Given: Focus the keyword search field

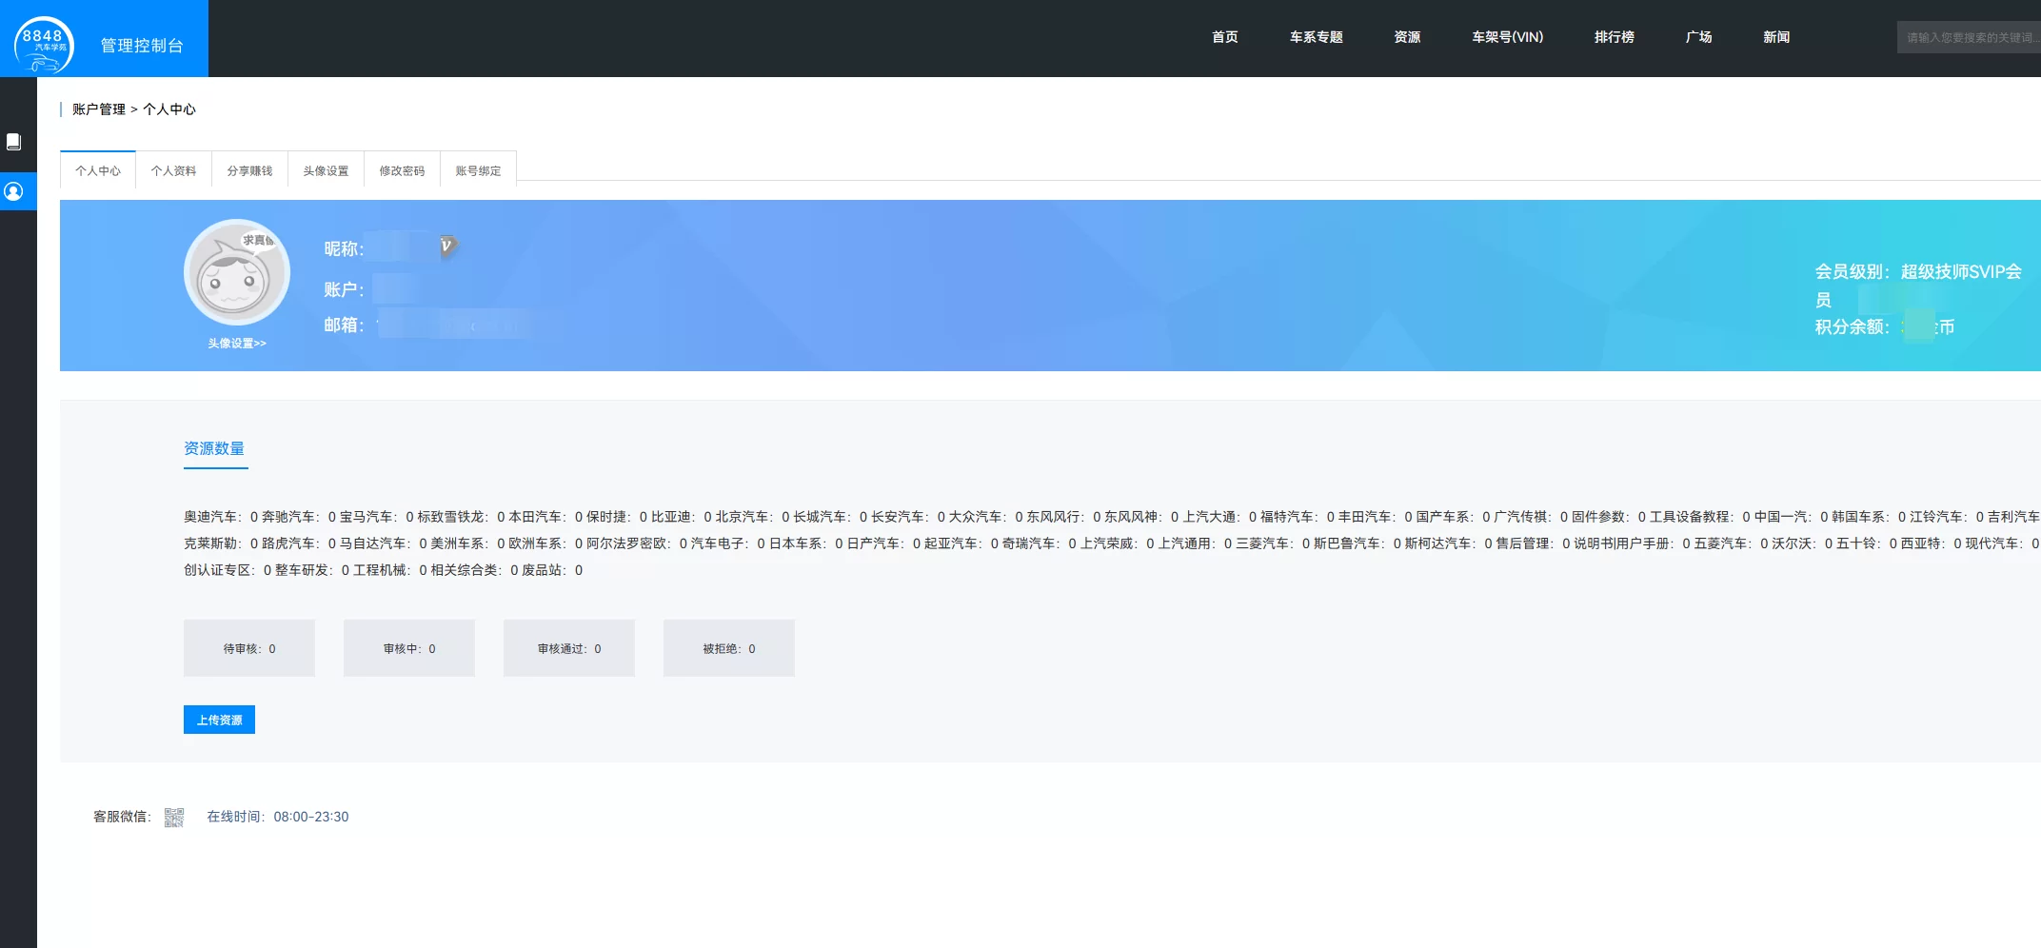Looking at the screenshot, I should 1969,37.
